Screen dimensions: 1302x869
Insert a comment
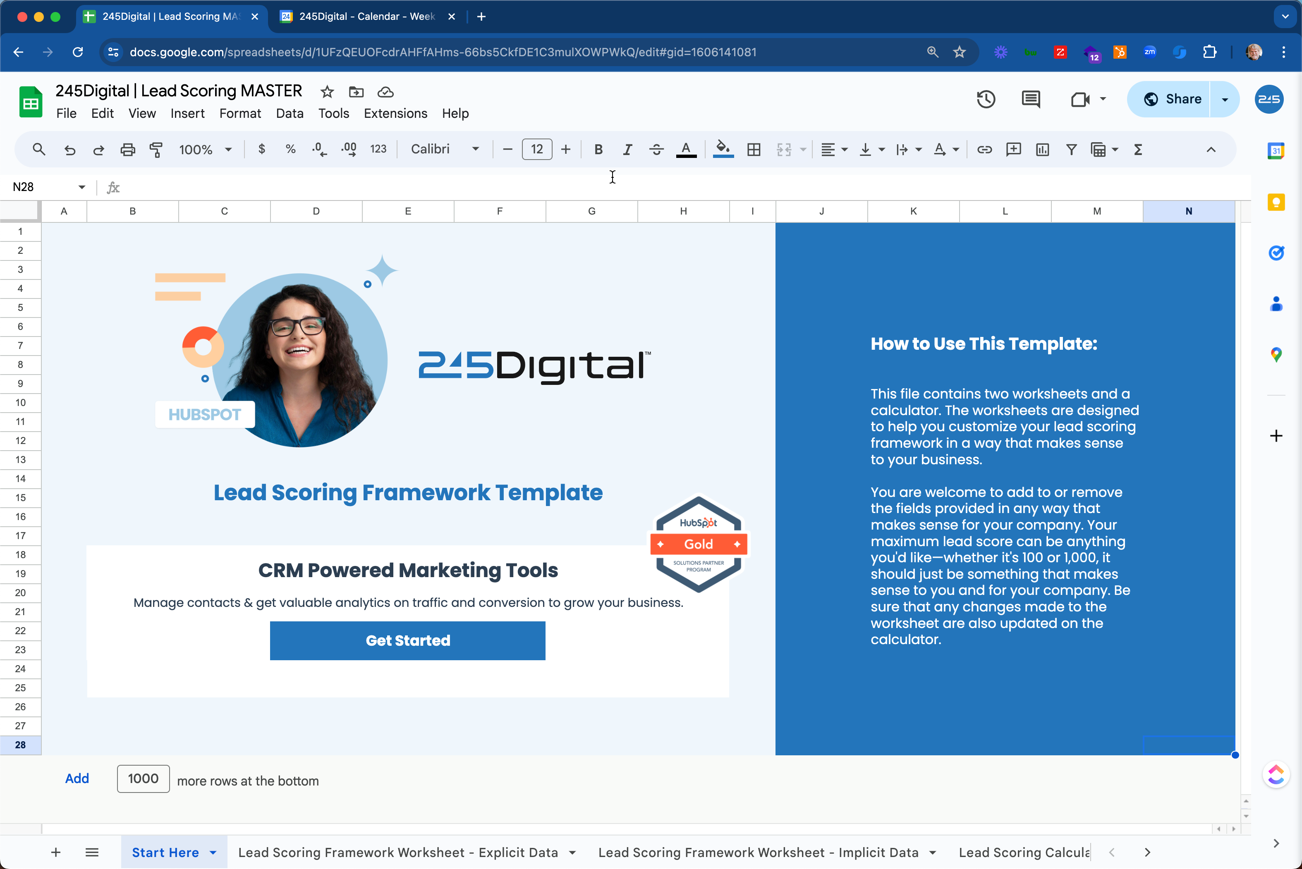click(1013, 150)
